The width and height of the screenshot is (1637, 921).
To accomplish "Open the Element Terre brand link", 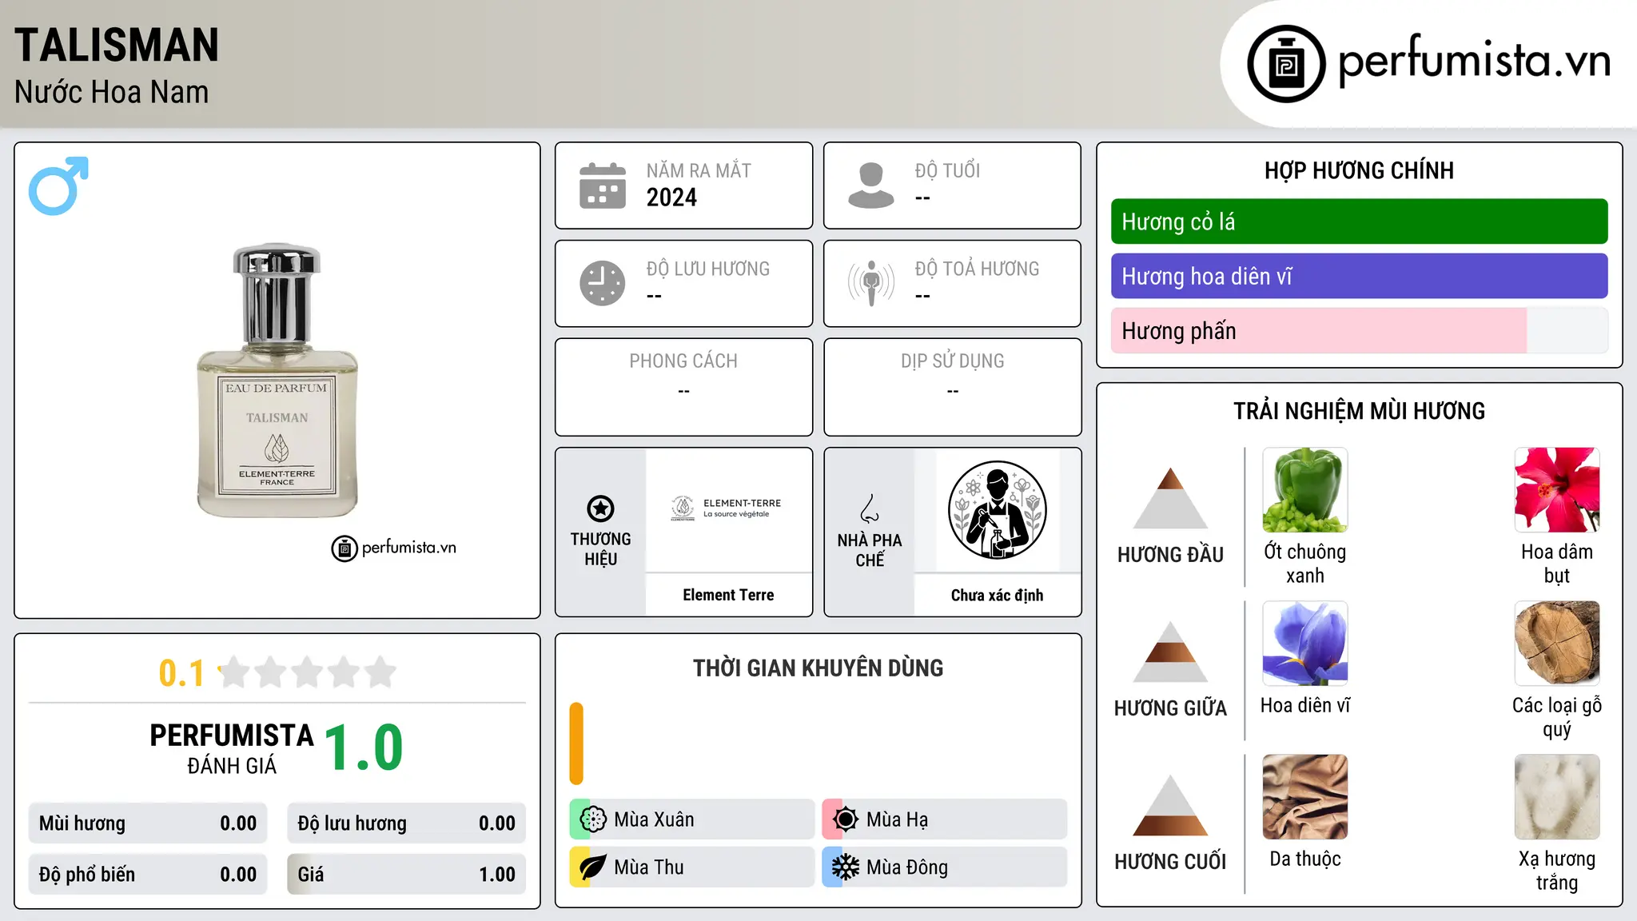I will [728, 595].
